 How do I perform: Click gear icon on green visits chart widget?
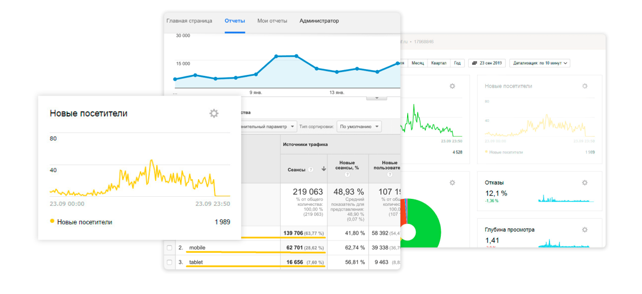pos(452,86)
